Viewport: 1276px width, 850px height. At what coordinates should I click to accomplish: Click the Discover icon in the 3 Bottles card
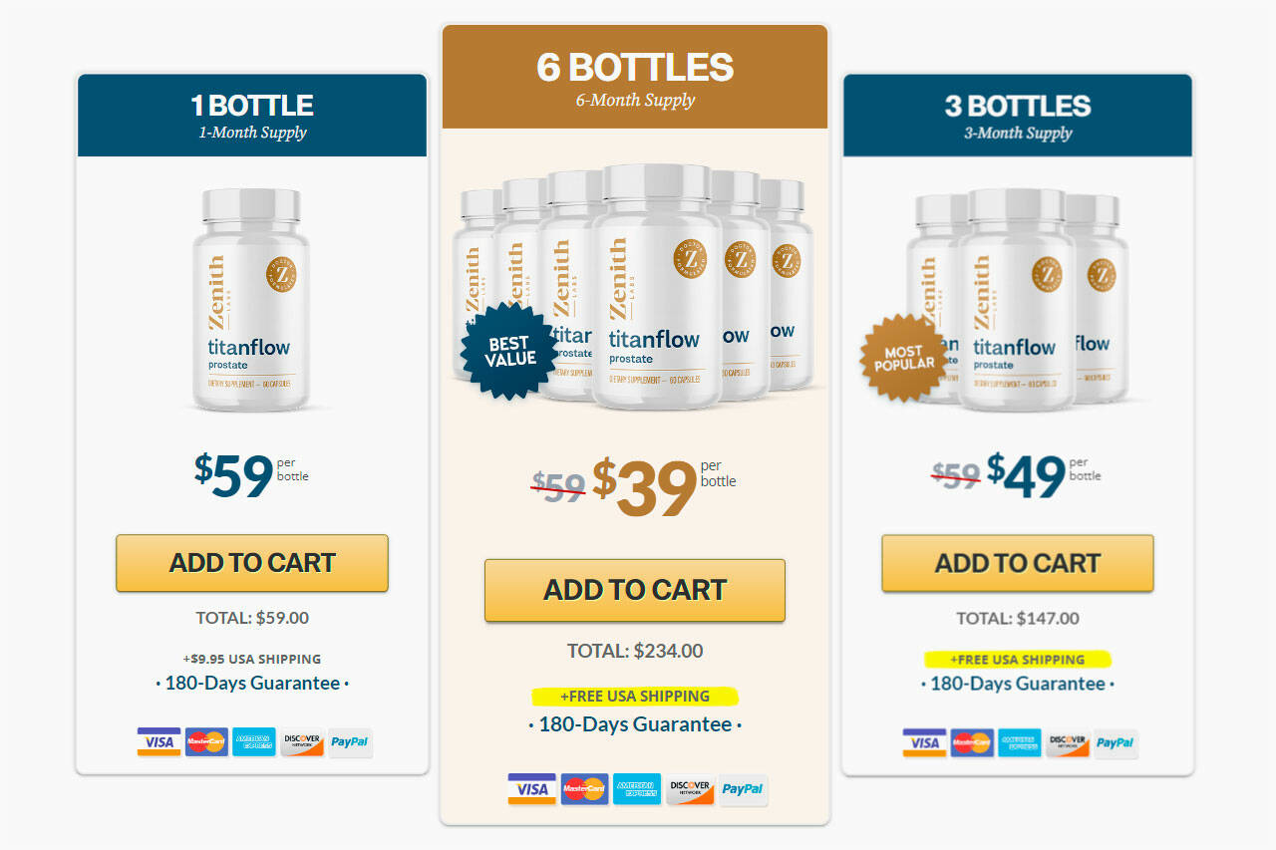(x=1067, y=743)
